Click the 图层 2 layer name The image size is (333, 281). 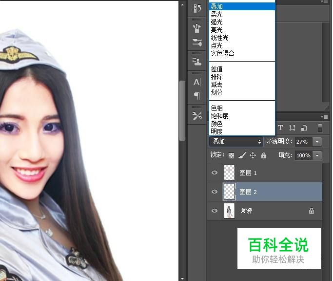coord(248,192)
